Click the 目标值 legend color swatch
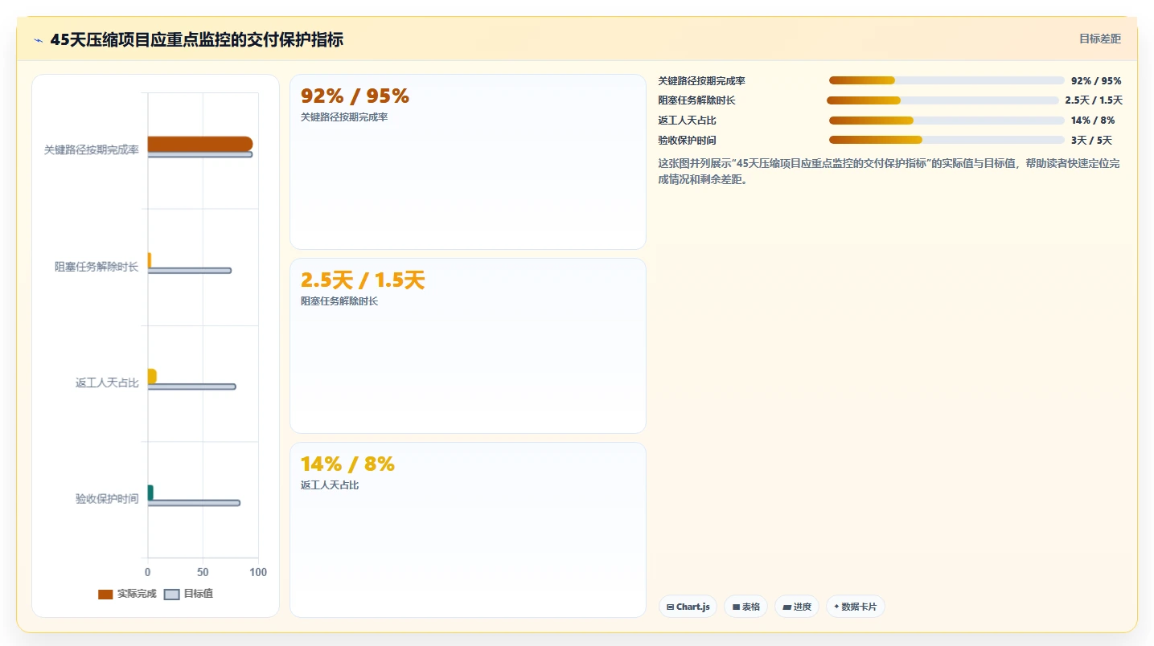 [171, 594]
